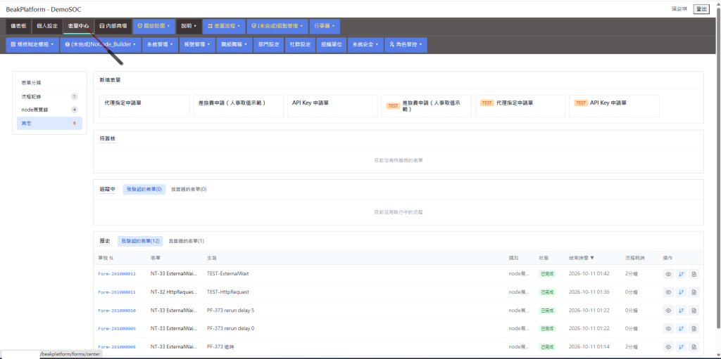Click the branch flow icon for Form-261000011
721x359 pixels.
pyautogui.click(x=681, y=292)
